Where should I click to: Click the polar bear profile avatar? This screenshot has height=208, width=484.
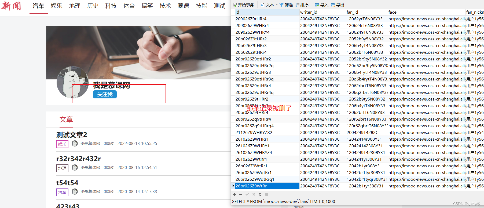click(73, 82)
